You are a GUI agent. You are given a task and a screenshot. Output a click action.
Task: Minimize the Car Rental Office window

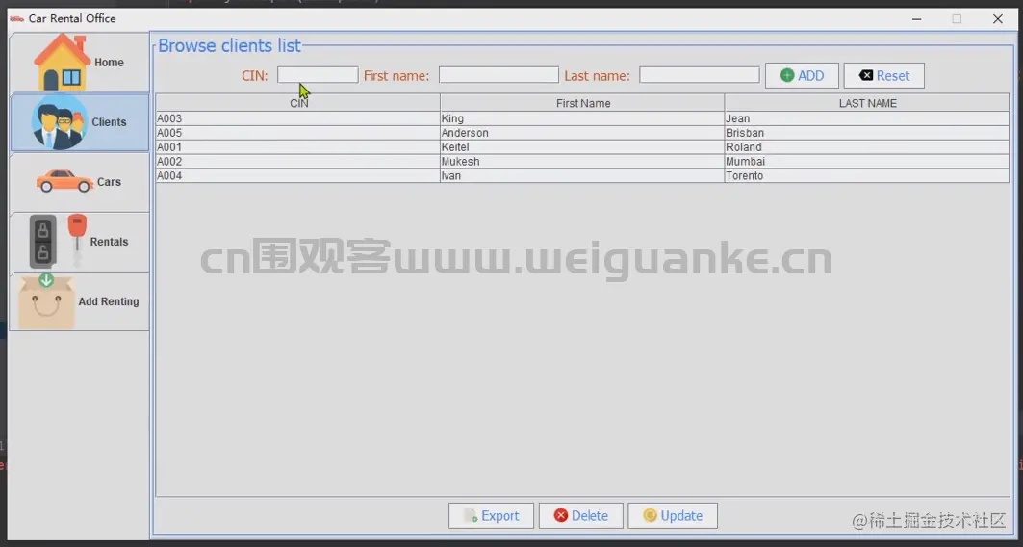point(916,19)
